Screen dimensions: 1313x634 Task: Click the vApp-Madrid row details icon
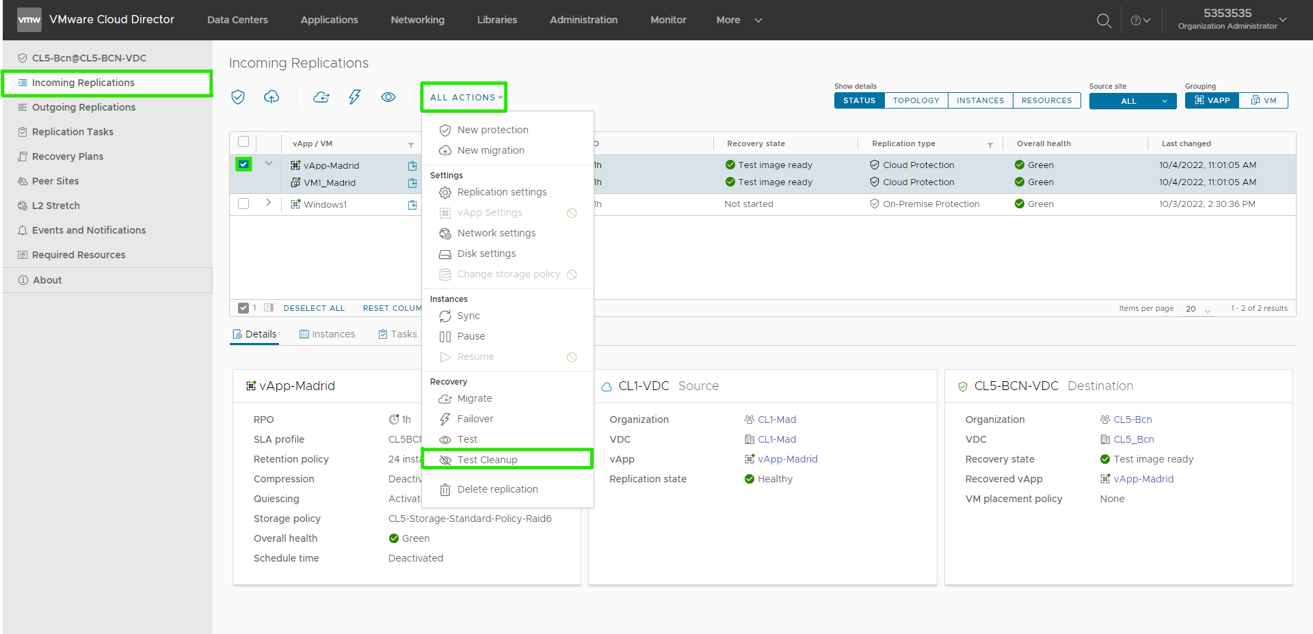412,165
